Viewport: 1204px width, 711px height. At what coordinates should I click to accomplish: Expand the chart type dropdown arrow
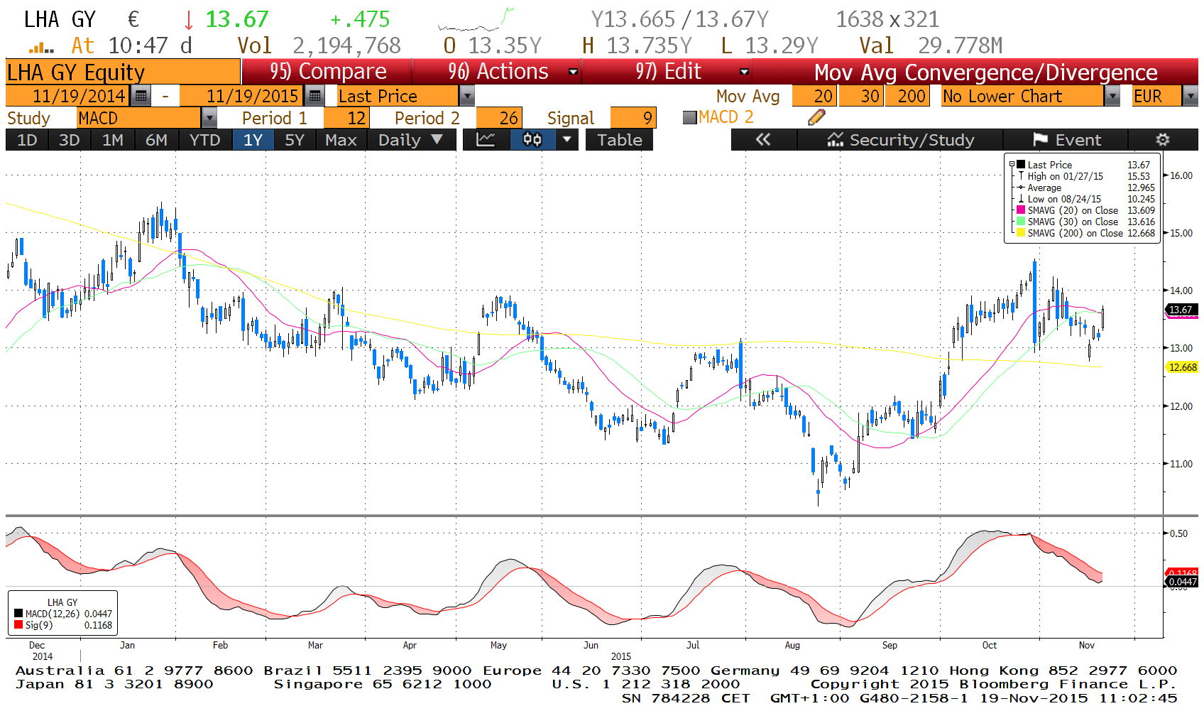pos(567,140)
